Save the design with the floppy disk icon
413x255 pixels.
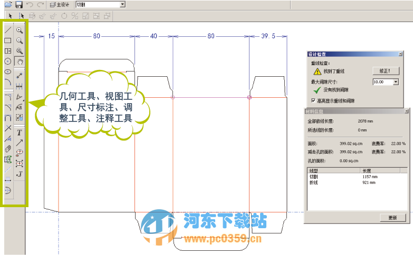[x=18, y=4]
